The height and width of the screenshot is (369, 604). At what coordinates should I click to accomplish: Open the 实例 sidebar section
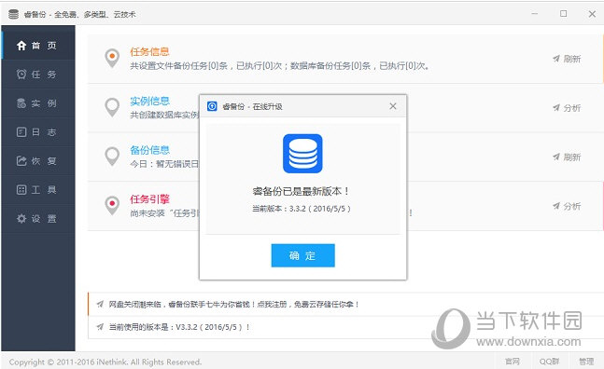pos(38,103)
